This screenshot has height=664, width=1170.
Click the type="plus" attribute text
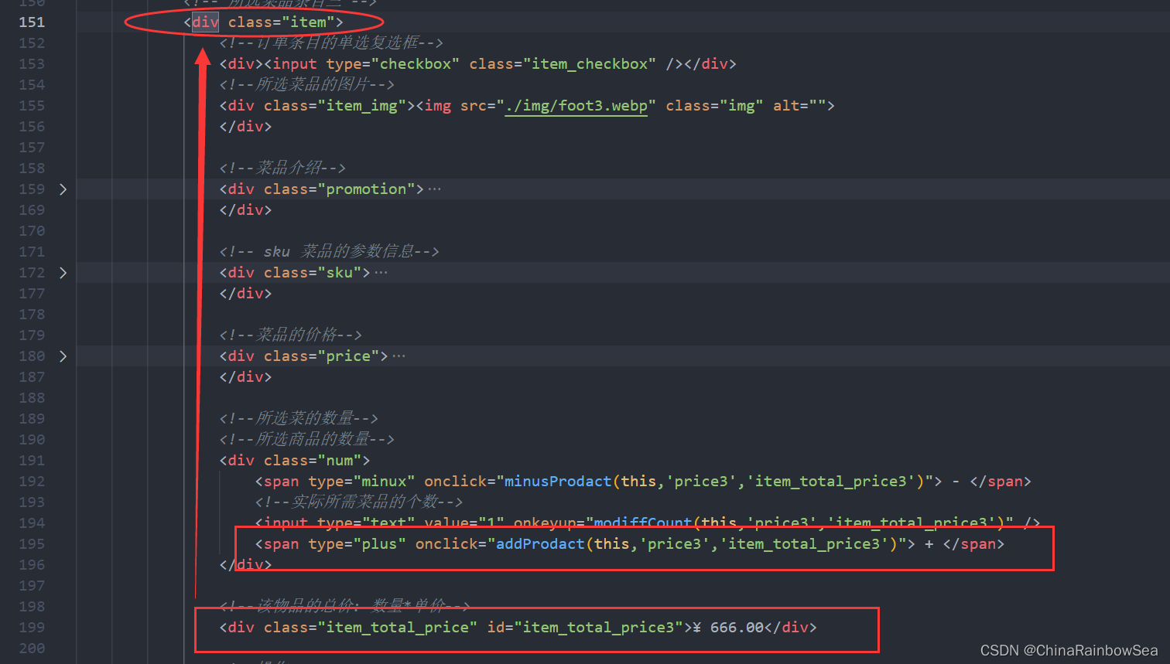click(357, 544)
